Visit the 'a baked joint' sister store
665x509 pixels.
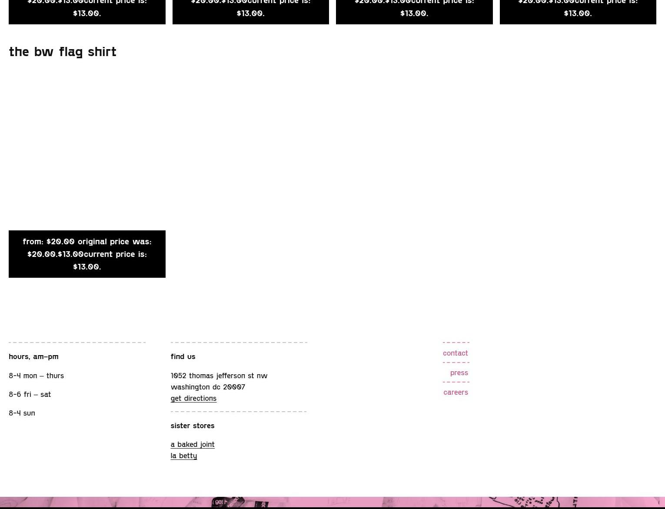coord(193,444)
